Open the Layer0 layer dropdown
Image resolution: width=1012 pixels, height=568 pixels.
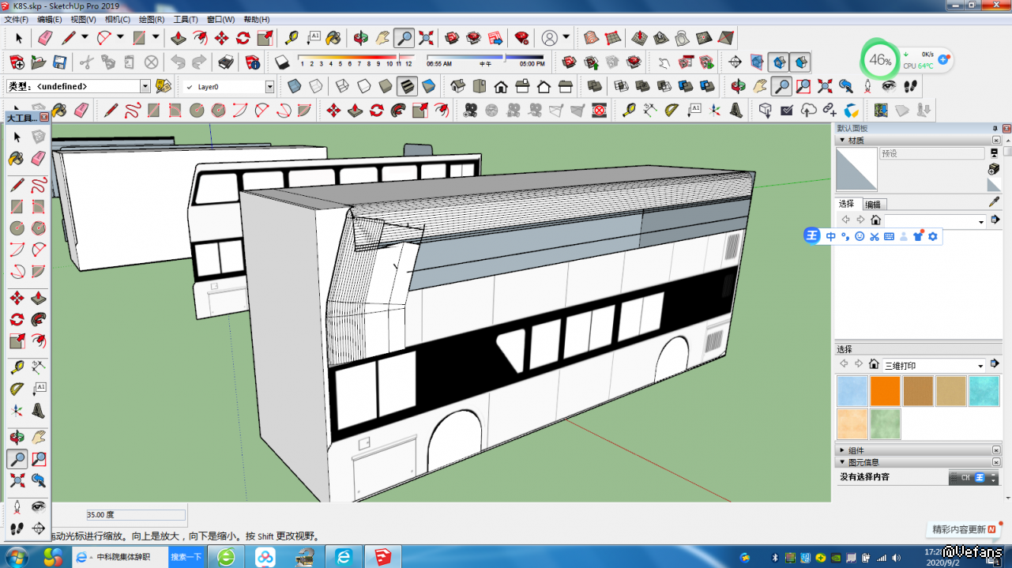coord(269,87)
